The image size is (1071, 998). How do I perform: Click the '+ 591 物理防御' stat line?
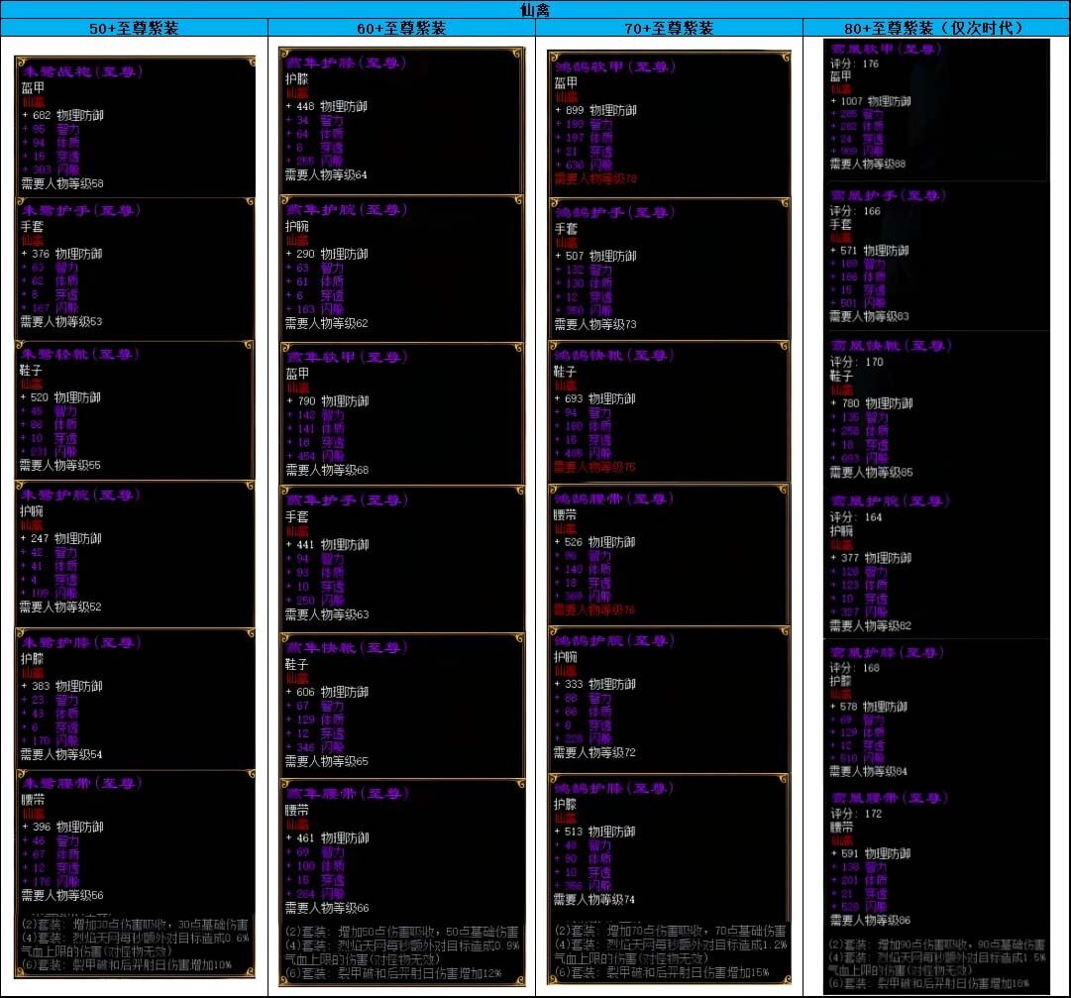871,853
